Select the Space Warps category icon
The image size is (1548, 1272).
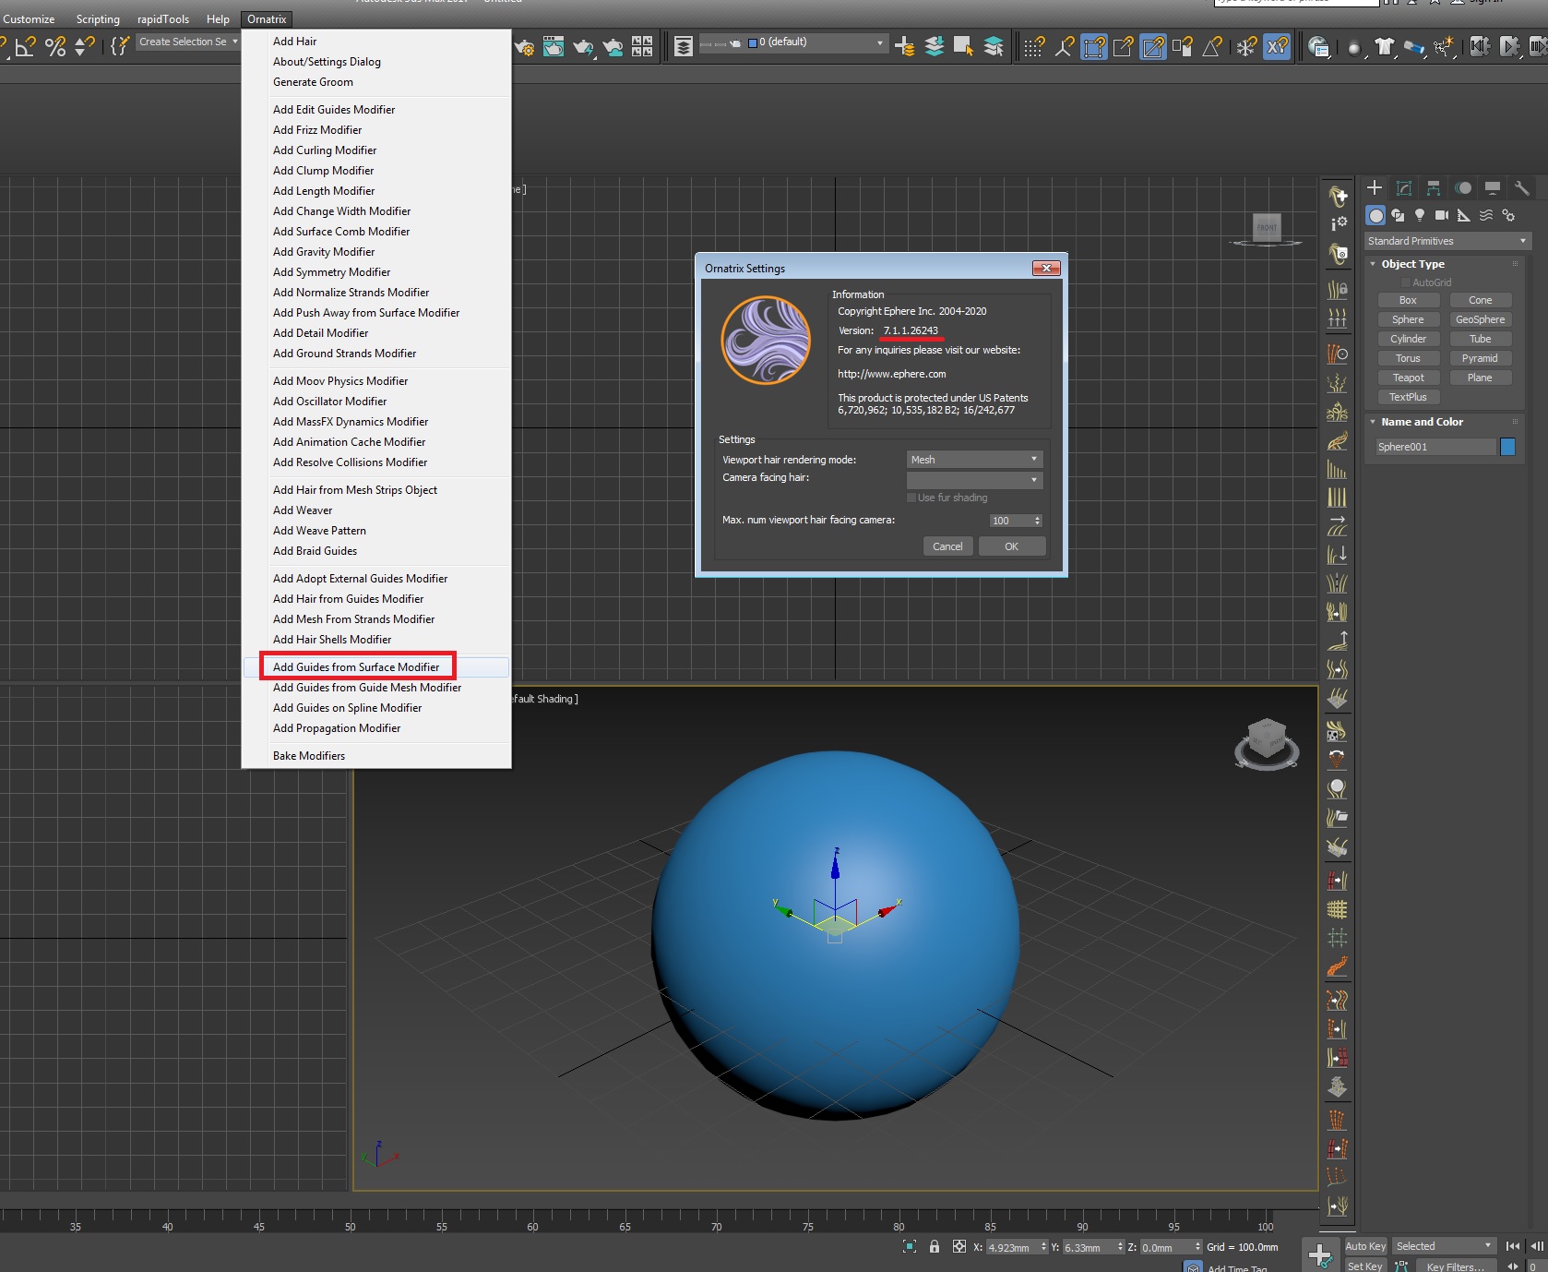coord(1486,215)
